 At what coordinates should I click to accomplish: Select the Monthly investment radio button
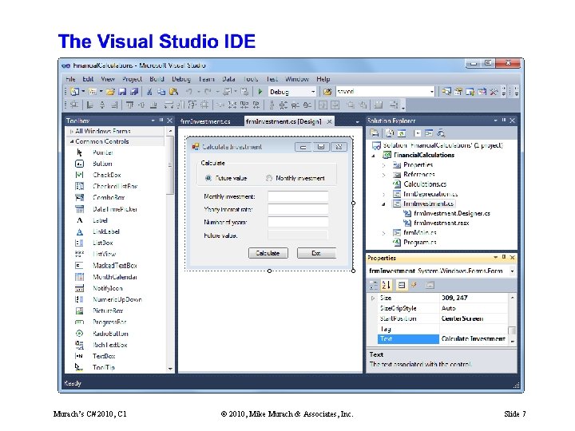pos(269,178)
